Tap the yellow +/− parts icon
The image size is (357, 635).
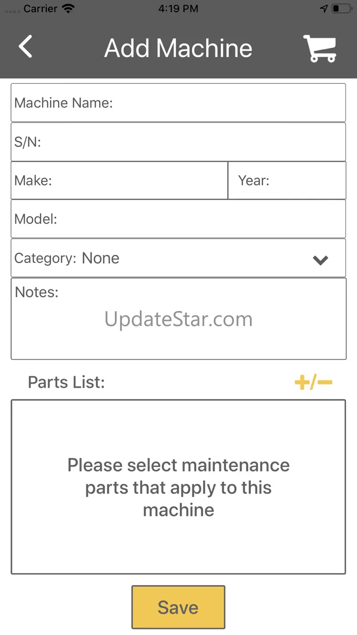click(x=314, y=382)
